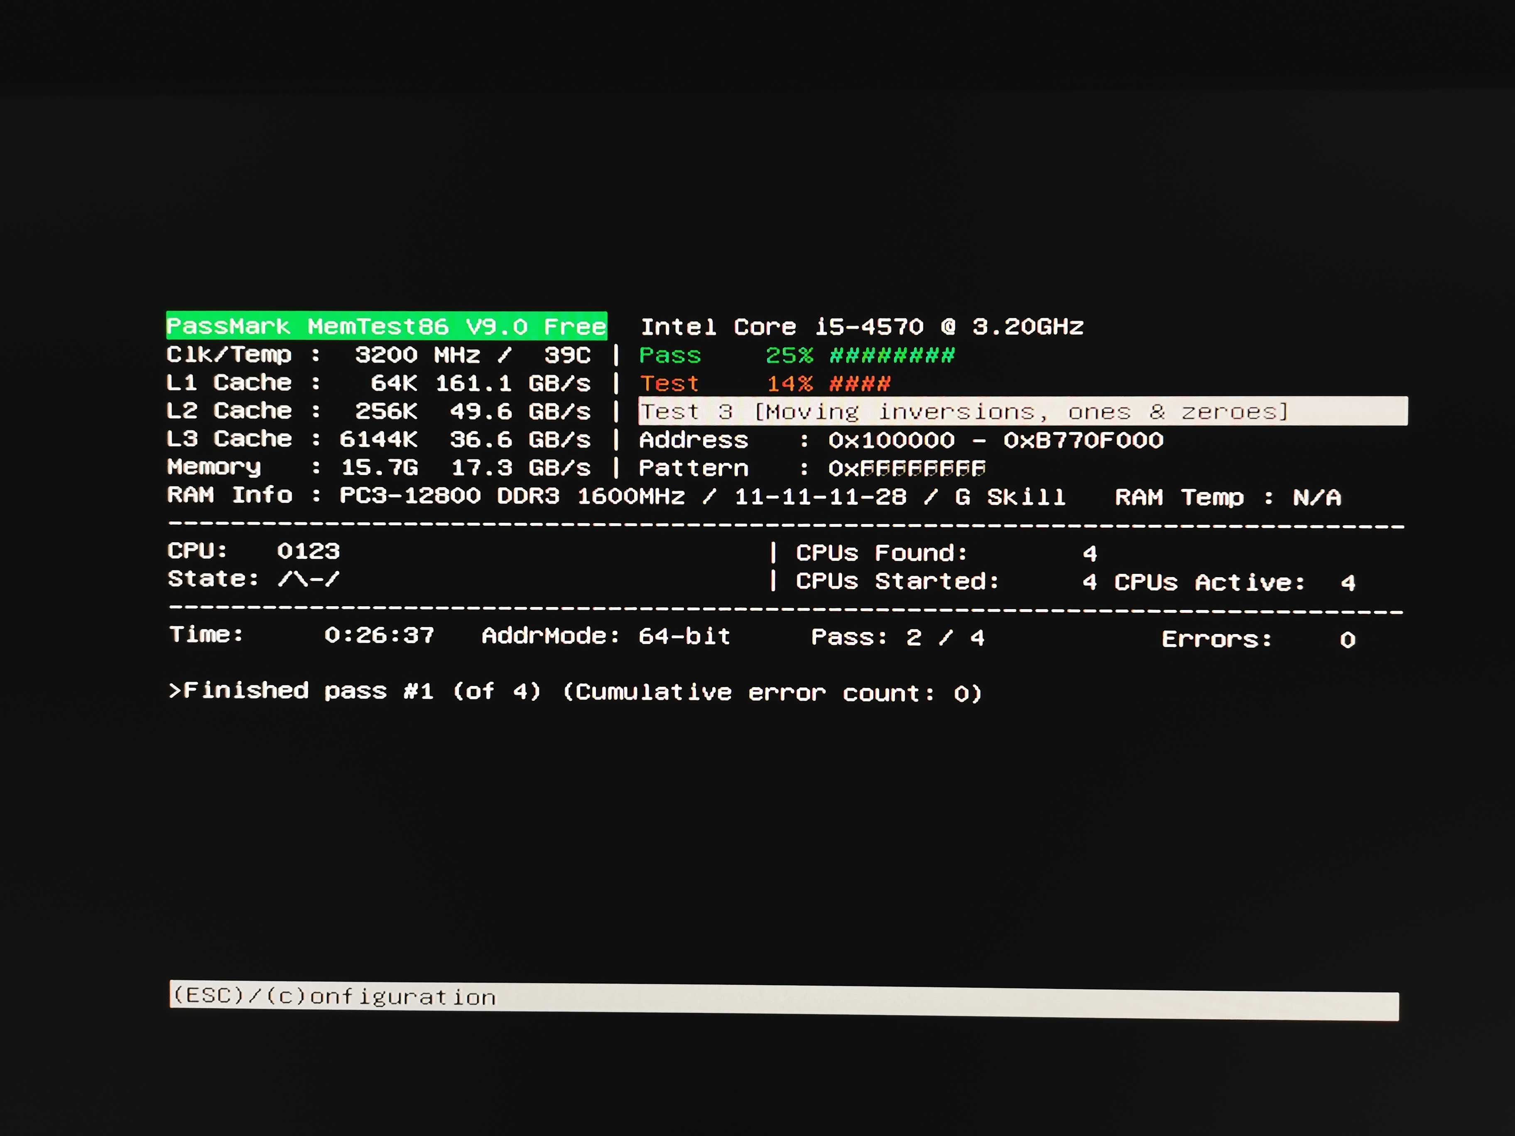1515x1136 pixels.
Task: Click the RAM Info PC3-12800 DDR3 line
Action: 616,496
